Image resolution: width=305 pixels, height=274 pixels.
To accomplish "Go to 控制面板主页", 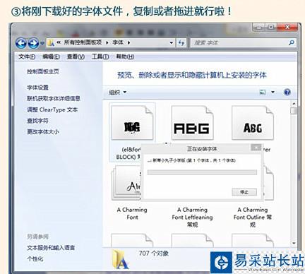I will point(43,71).
